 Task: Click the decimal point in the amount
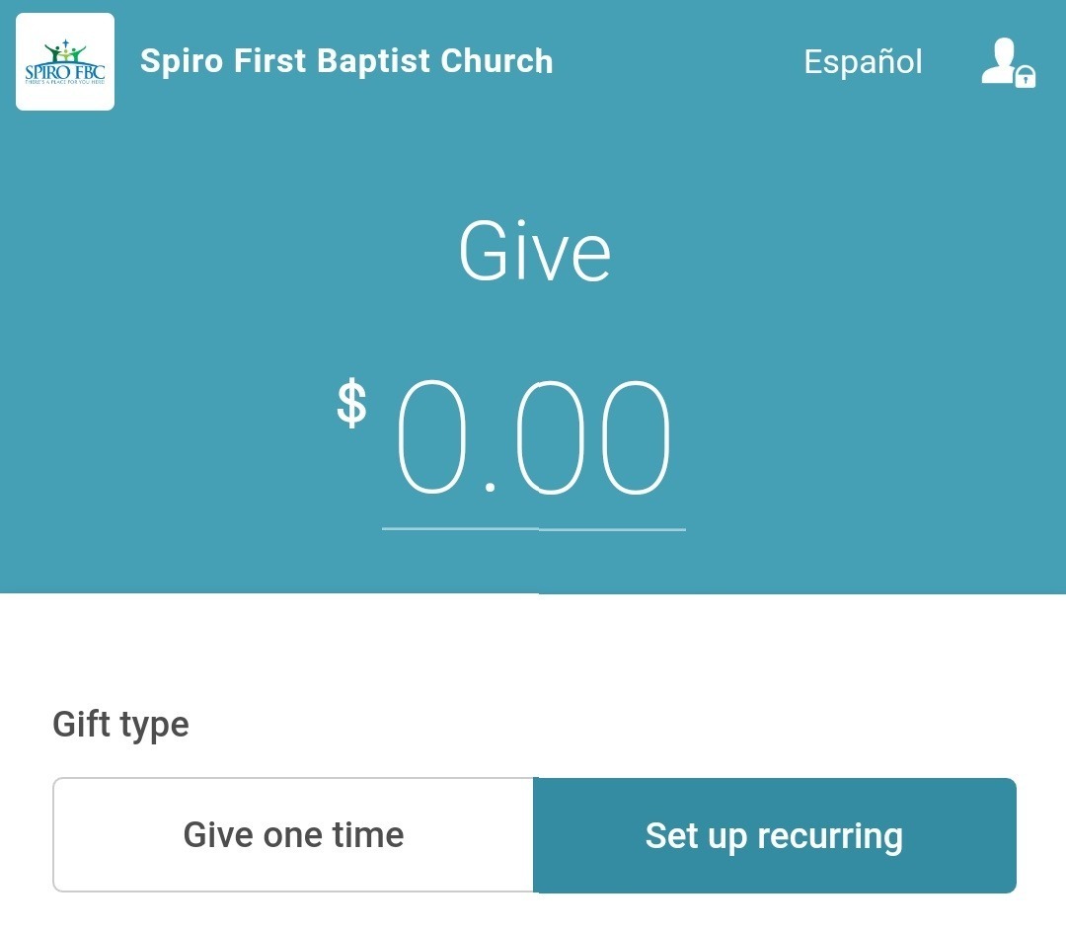[491, 487]
